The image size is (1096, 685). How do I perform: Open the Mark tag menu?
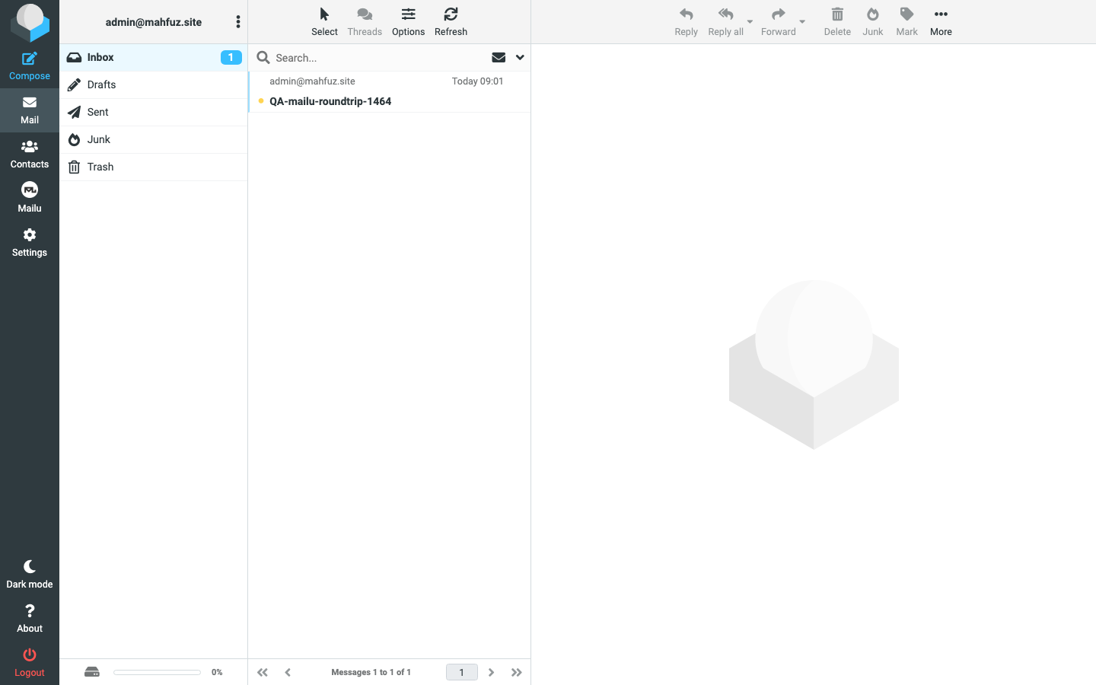pos(906,22)
